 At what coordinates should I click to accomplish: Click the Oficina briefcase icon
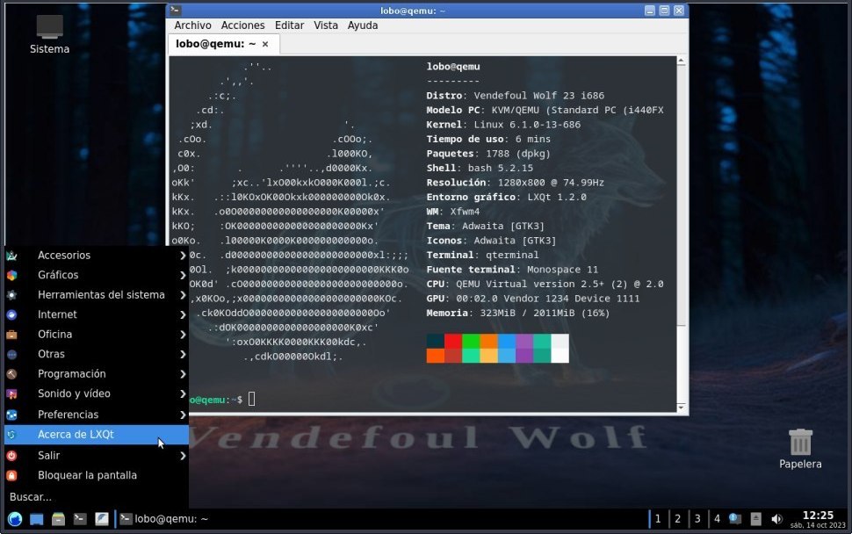click(x=12, y=335)
